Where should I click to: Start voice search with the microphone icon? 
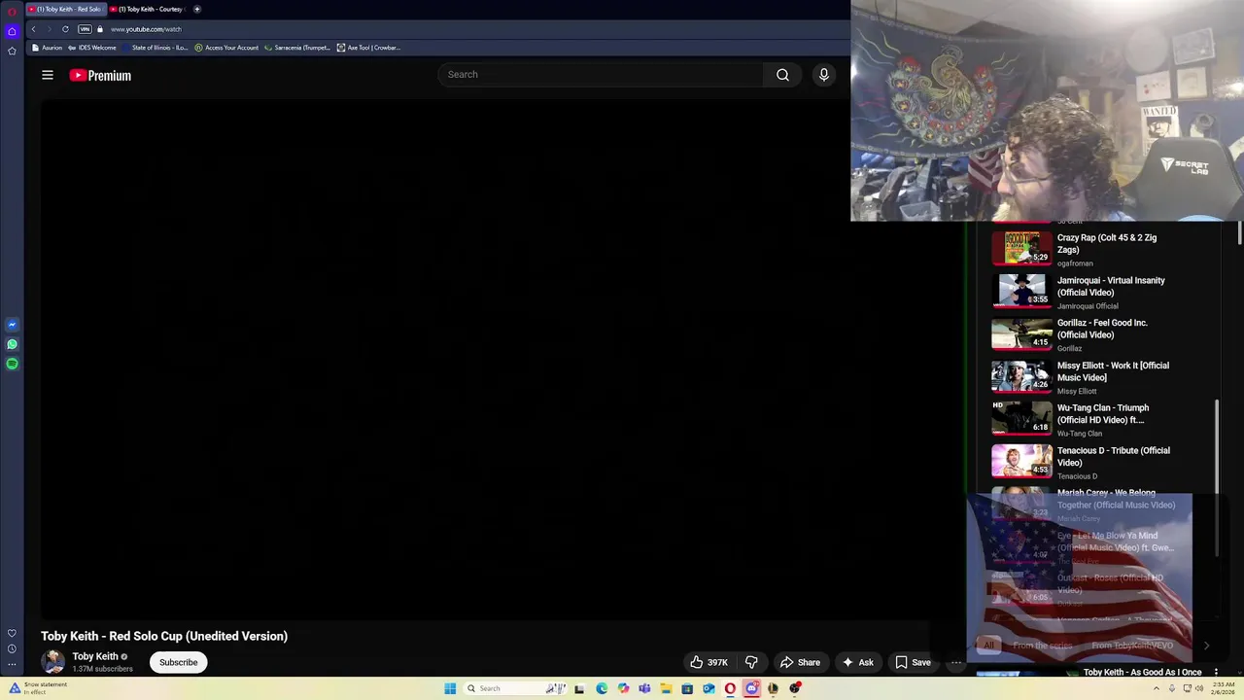[x=824, y=75]
